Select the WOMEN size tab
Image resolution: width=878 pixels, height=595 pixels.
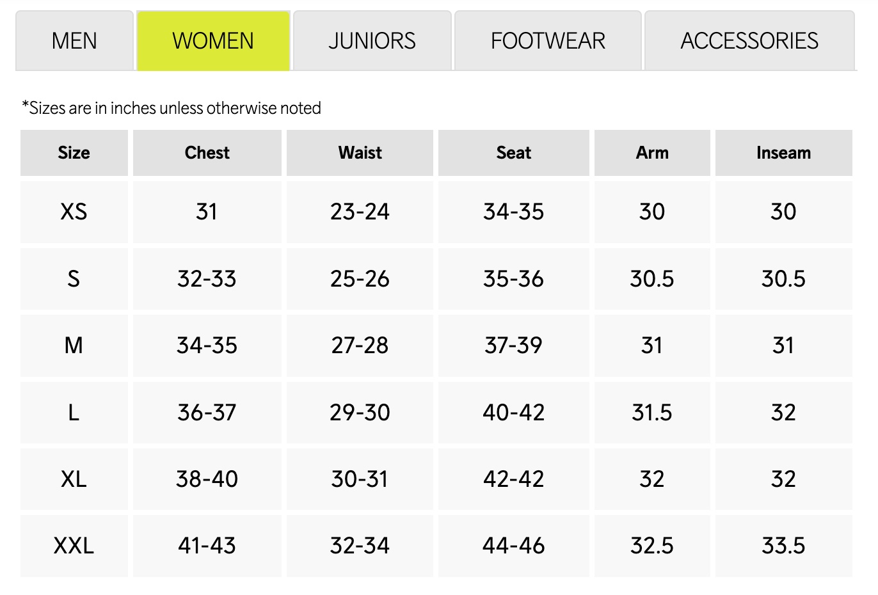(213, 41)
